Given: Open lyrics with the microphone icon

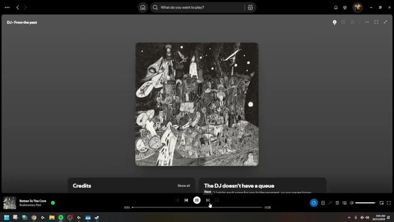Looking at the screenshot, I should pos(330,203).
